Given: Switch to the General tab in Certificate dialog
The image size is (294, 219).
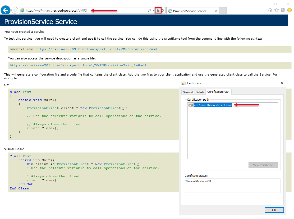Looking at the screenshot, I should (188, 92).
